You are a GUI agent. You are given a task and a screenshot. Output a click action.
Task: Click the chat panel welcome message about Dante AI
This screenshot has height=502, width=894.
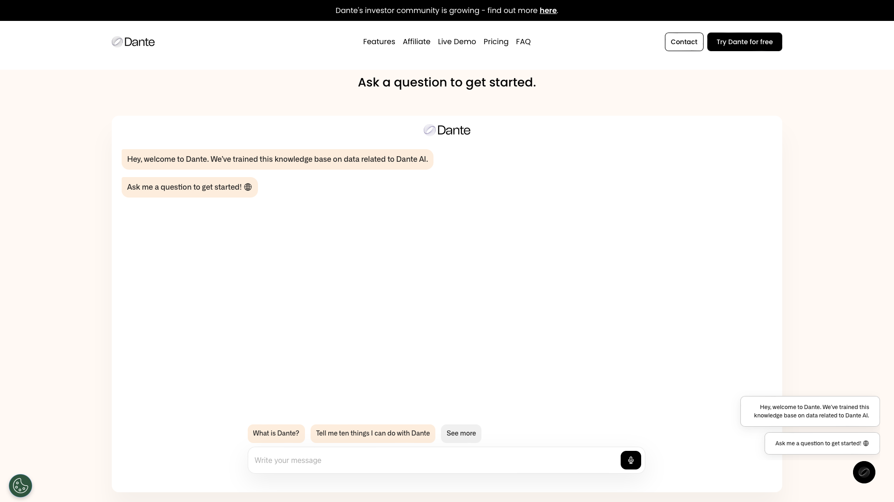tap(278, 159)
